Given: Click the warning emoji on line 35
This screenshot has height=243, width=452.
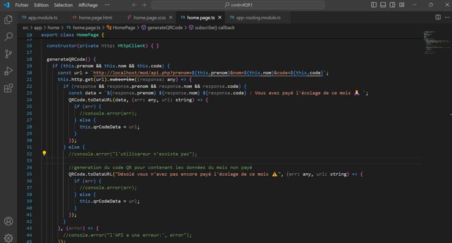Looking at the screenshot, I should 274,174.
